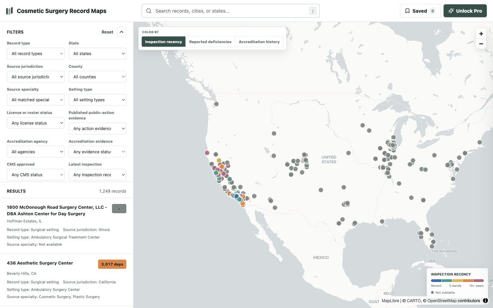Click the sparkle icon on Unlock Pro
The height and width of the screenshot is (308, 493).
(451, 11)
